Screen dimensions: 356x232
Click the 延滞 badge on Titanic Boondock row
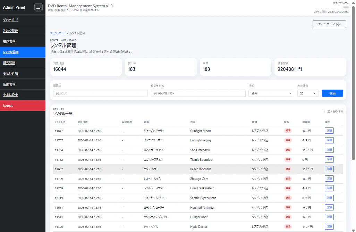(x=288, y=159)
